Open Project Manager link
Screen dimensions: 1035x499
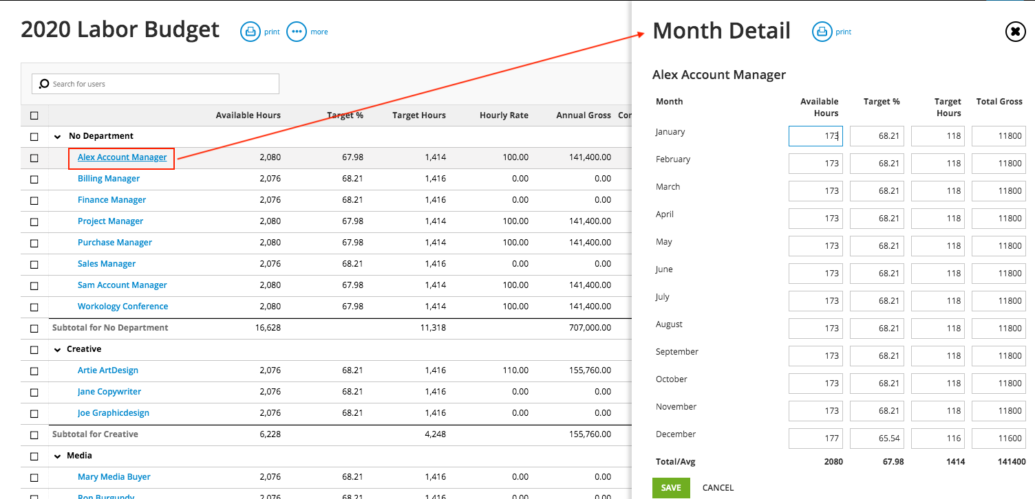click(x=110, y=221)
